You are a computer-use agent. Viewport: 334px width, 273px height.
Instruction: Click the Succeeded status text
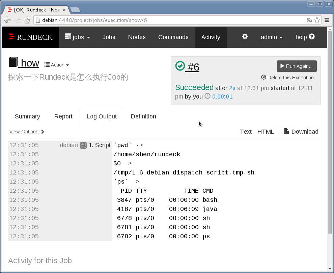pos(194,88)
